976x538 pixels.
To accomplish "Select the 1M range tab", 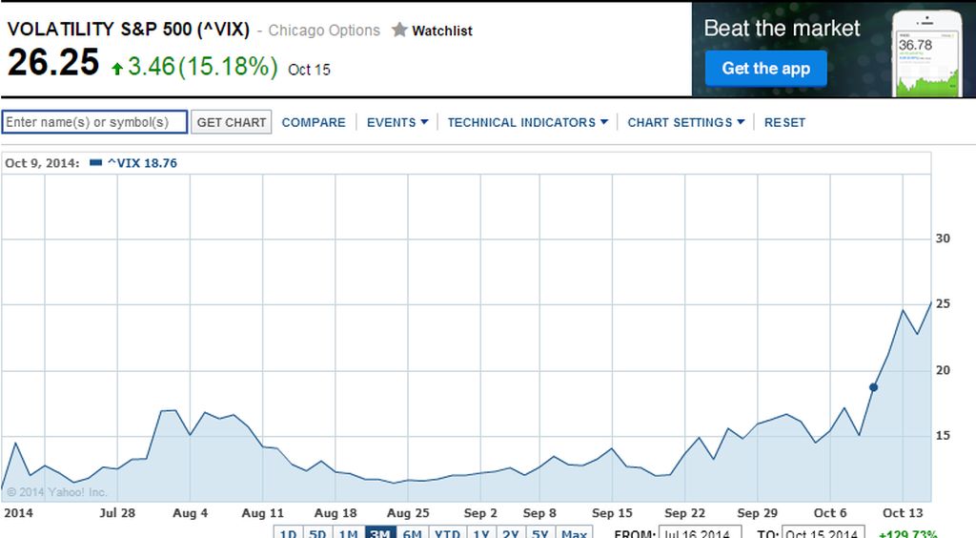I will click(348, 533).
